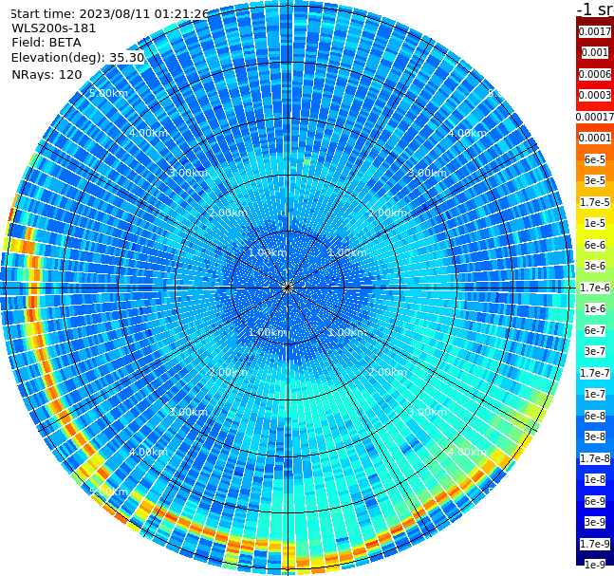Viewport: 614px width, 576px height.
Task: Select the Elevation(deg): 35.30 text
Action: (78, 58)
